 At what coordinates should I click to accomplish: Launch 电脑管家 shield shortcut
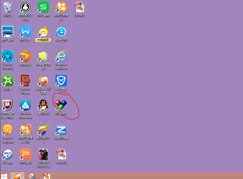click(x=61, y=80)
